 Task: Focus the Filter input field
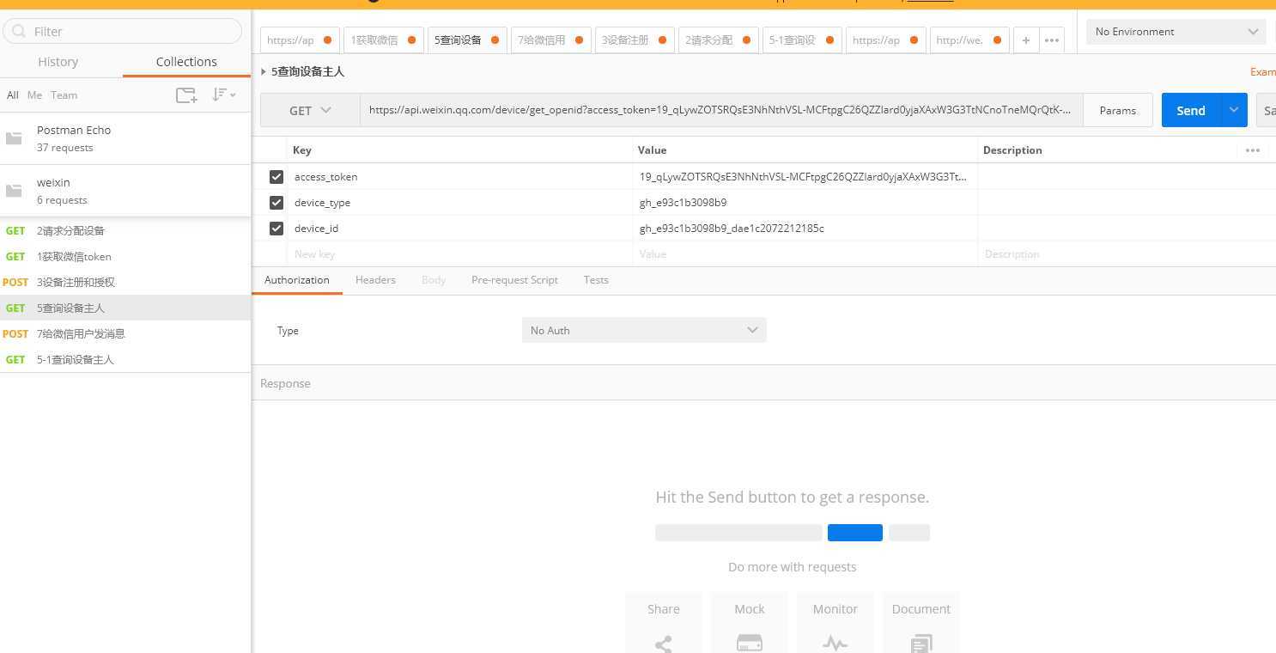[x=123, y=32]
